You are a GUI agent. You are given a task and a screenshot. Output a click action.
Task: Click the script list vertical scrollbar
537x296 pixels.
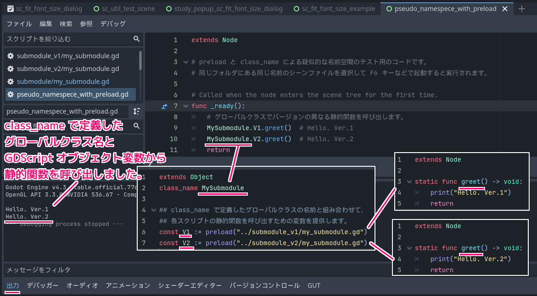140,60
